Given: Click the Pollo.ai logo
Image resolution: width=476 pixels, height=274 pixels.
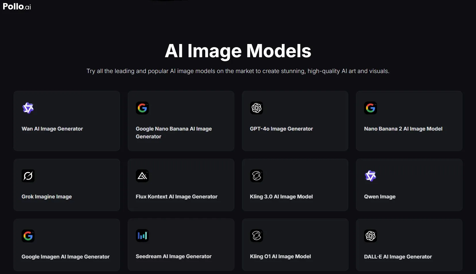Looking at the screenshot, I should coord(17,7).
